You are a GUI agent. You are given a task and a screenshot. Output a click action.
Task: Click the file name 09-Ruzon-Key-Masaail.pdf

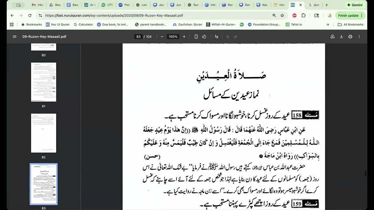[44, 36]
